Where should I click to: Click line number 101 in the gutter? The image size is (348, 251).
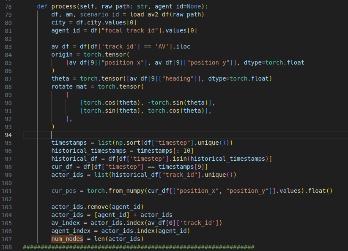tap(9, 191)
